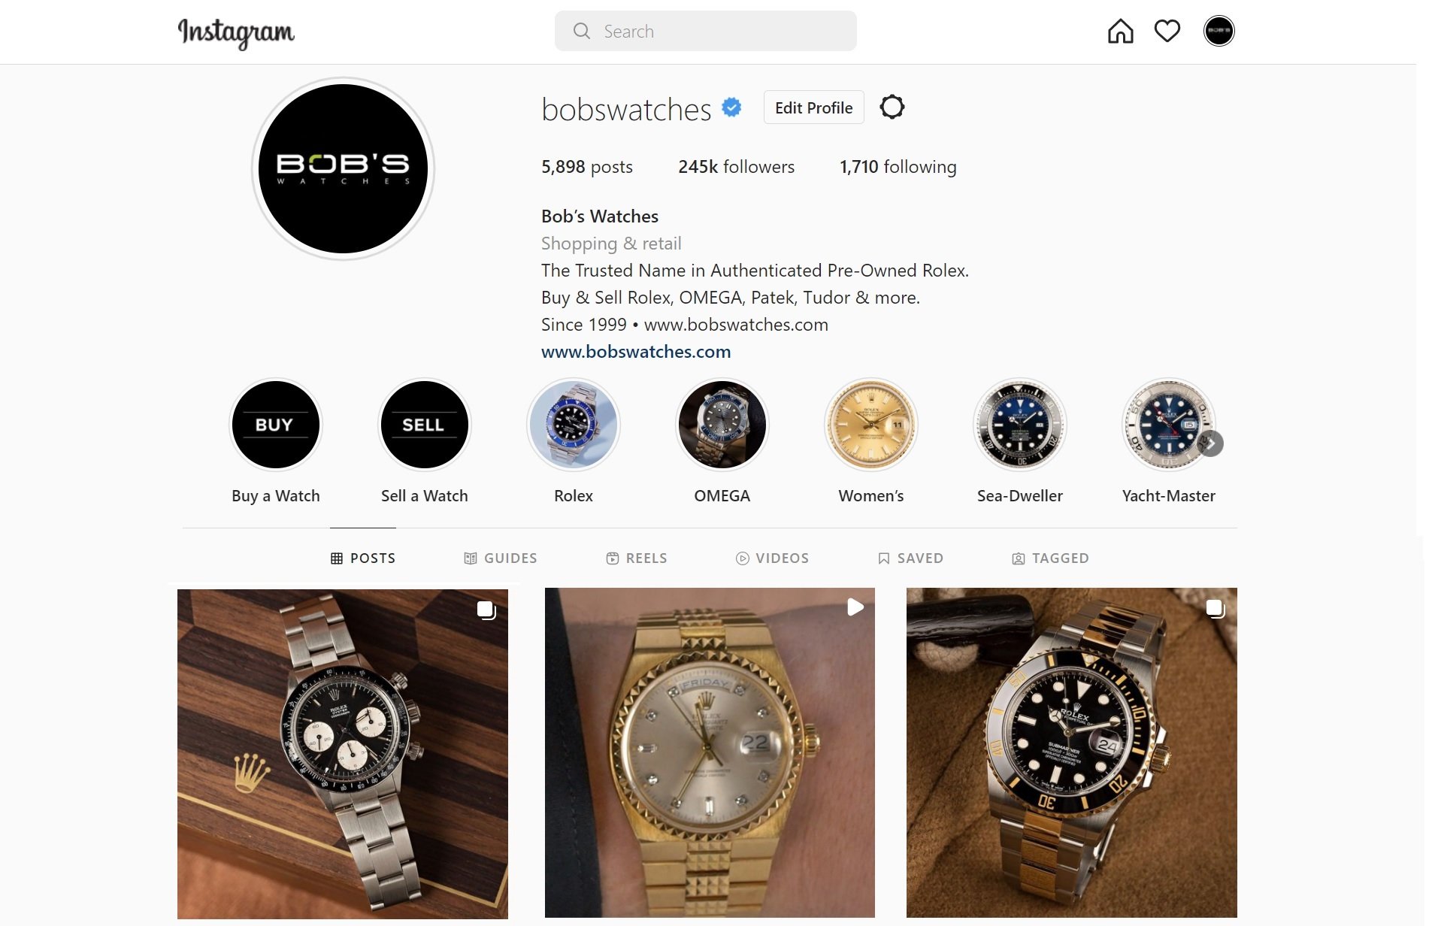
Task: Click into the Search field
Action: click(706, 31)
